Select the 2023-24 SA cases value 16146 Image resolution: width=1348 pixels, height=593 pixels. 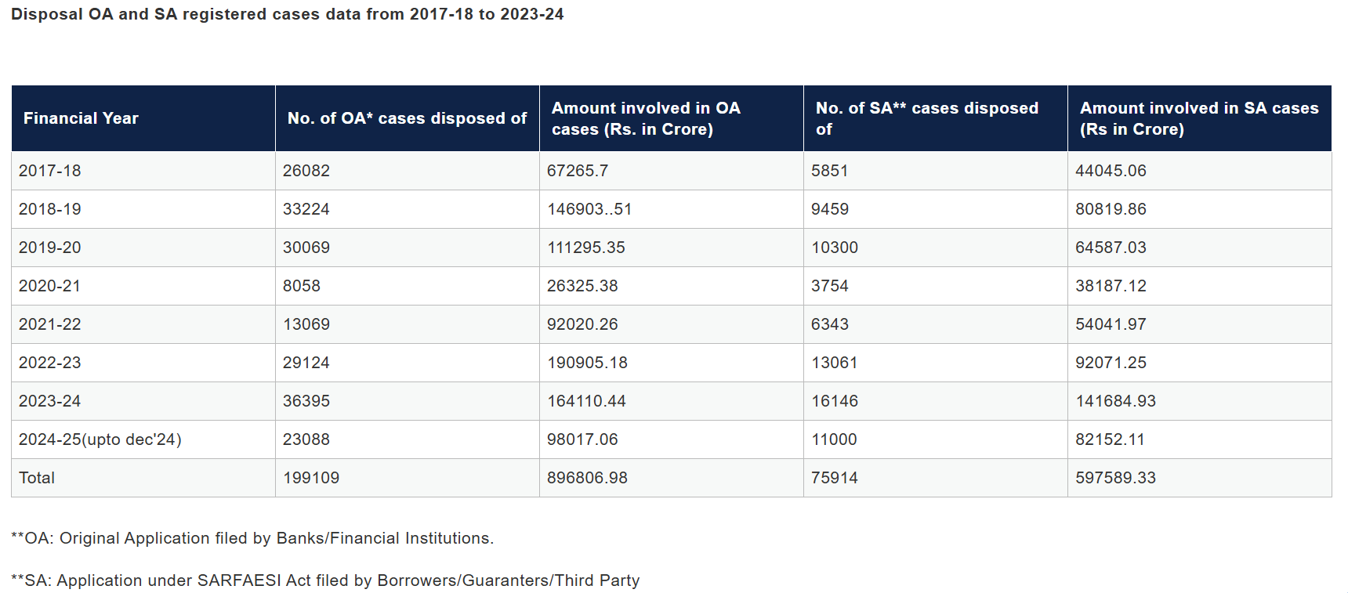[835, 401]
